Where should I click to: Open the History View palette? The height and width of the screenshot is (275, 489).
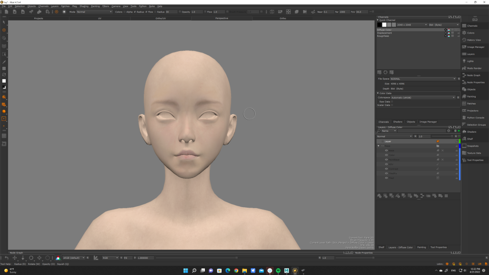click(474, 40)
